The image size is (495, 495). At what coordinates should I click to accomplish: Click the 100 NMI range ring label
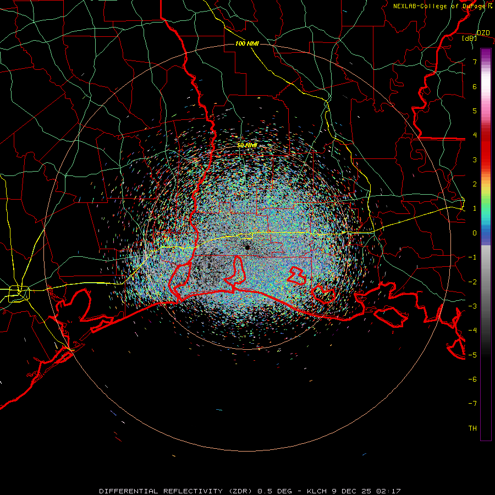click(247, 43)
